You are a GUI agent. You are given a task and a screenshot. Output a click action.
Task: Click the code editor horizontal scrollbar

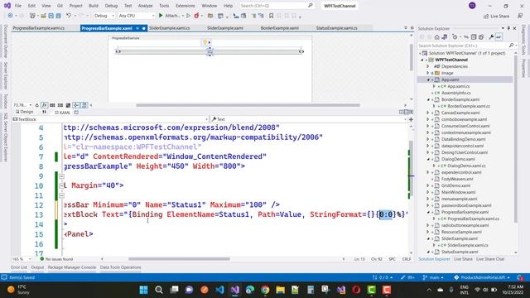pos(179,259)
